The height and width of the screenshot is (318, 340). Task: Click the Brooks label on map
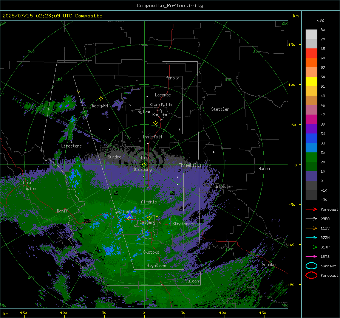(x=269, y=265)
